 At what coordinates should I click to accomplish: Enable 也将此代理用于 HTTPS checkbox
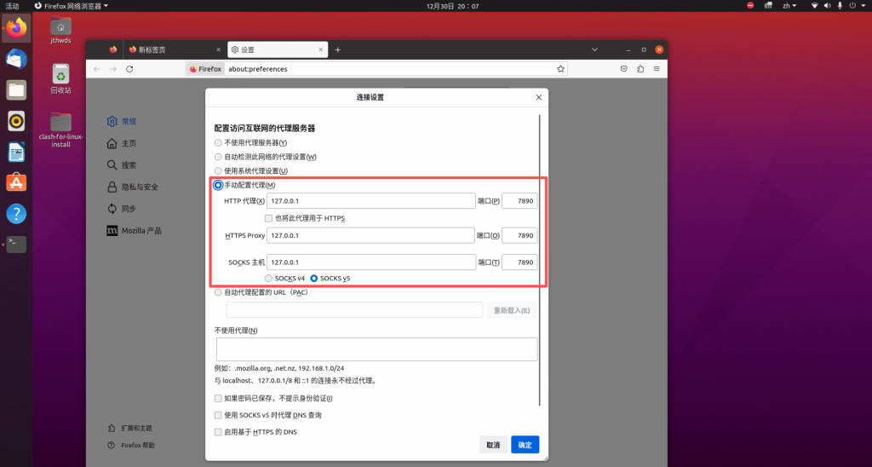click(x=268, y=218)
